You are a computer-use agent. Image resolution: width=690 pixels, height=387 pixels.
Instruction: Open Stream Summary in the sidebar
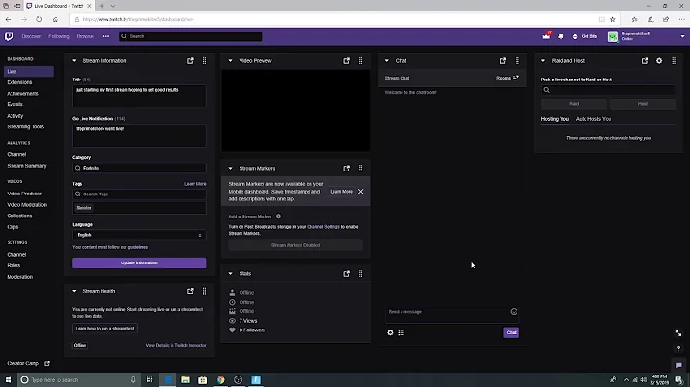[27, 166]
